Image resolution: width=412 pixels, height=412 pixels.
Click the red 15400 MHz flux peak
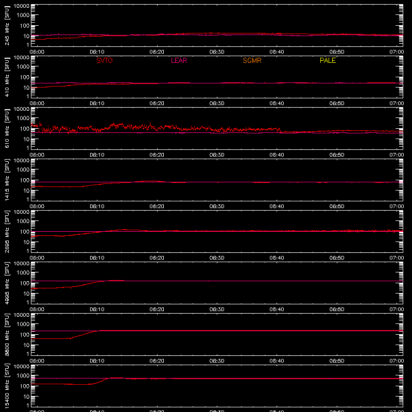[x=115, y=378]
